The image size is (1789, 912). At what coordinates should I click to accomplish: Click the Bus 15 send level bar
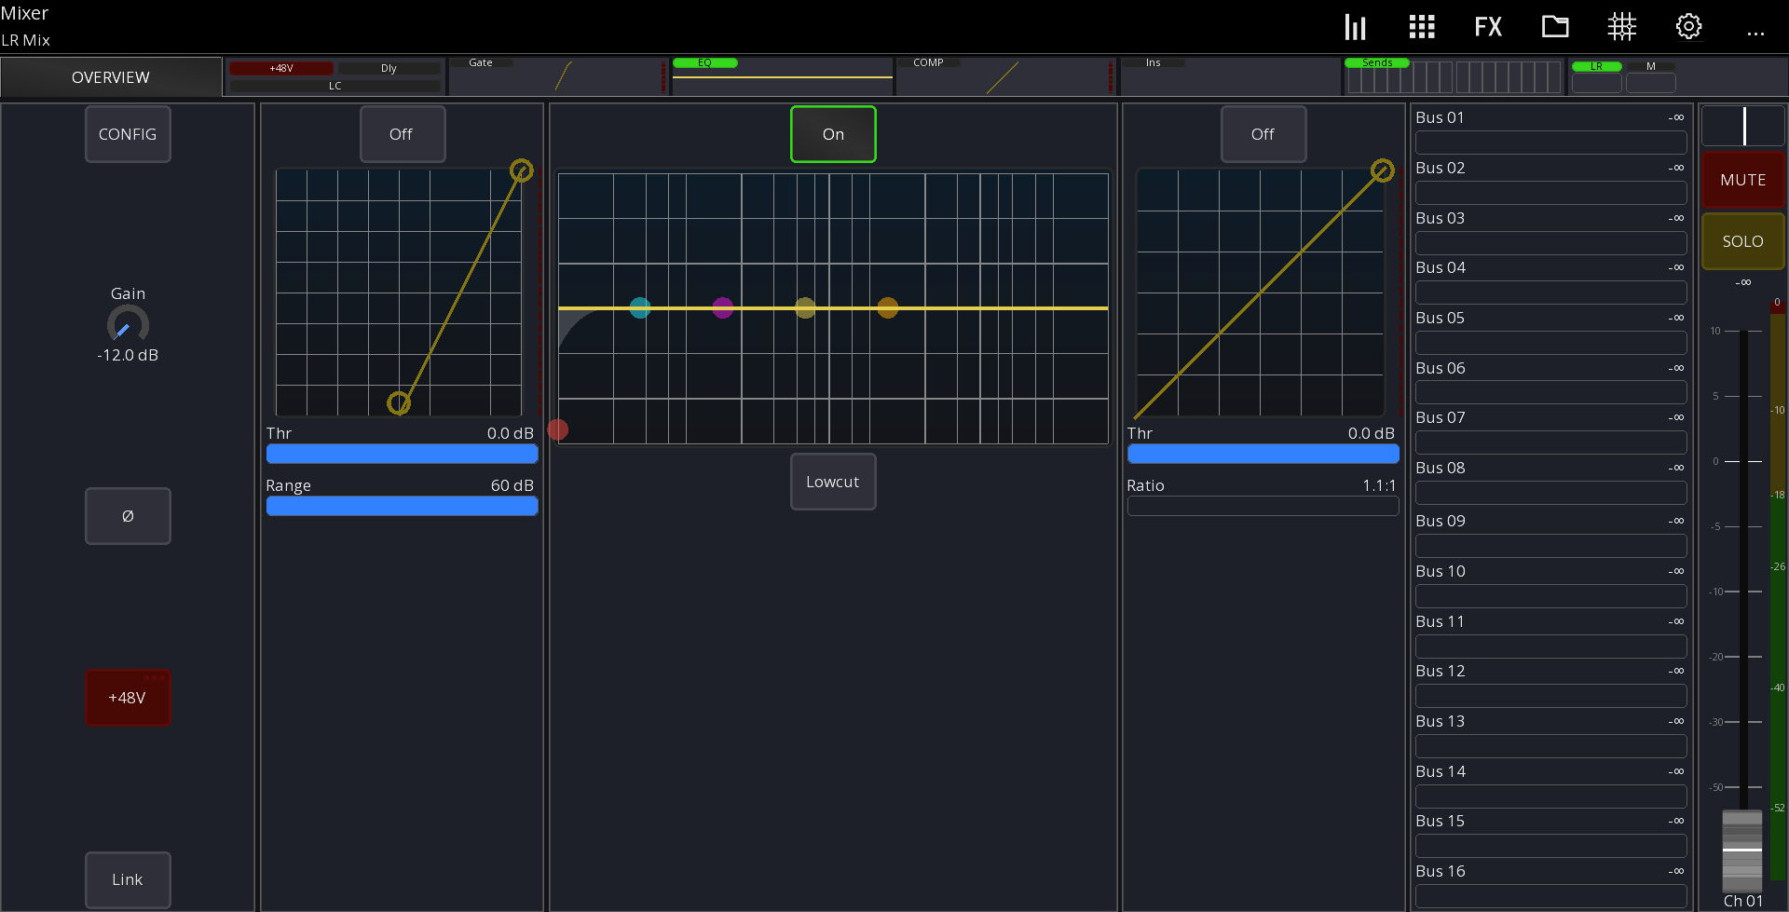pyautogui.click(x=1551, y=846)
